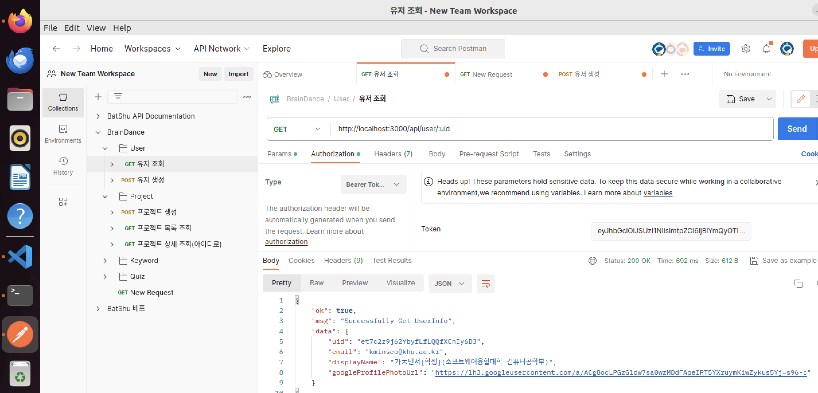
Task: Open the authorization learn more link
Action: point(286,242)
